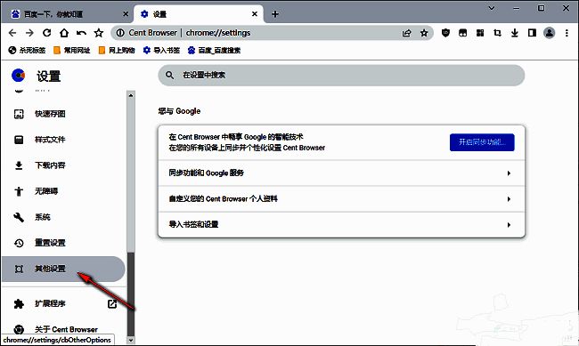Open 快速存图 in settings sidebar
Viewport: 579px width, 346px height.
tap(63, 114)
